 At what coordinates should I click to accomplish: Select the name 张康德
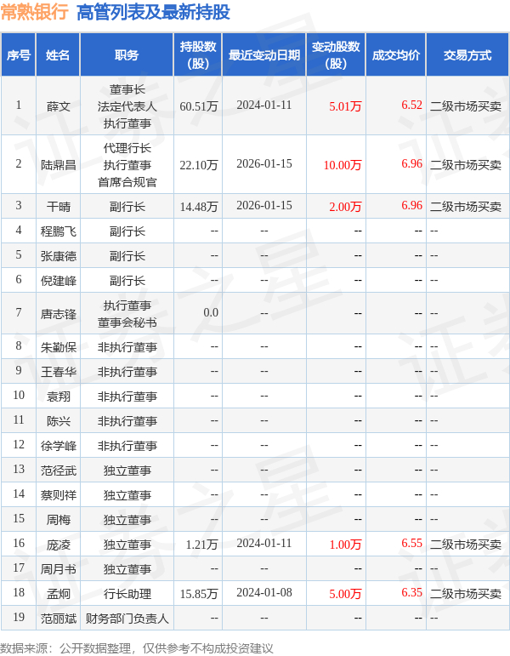[58, 255]
